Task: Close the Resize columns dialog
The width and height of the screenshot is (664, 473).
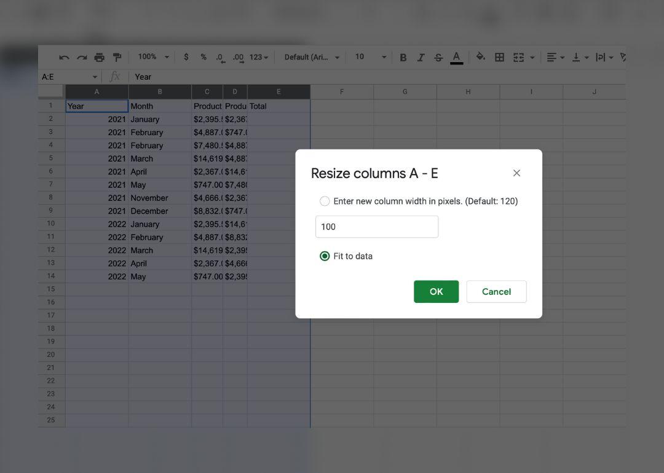Action: click(x=516, y=173)
